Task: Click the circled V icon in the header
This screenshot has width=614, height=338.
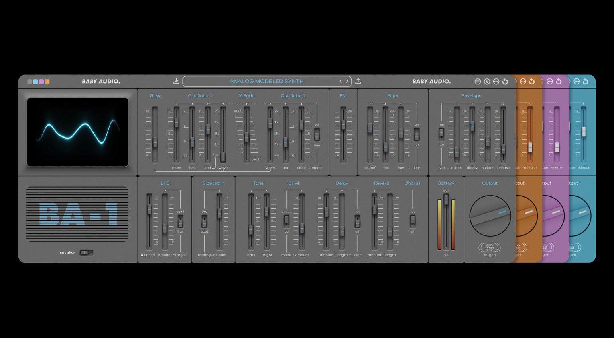Action: pyautogui.click(x=487, y=81)
